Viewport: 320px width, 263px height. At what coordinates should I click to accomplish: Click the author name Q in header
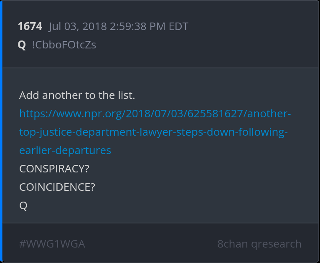(x=22, y=45)
